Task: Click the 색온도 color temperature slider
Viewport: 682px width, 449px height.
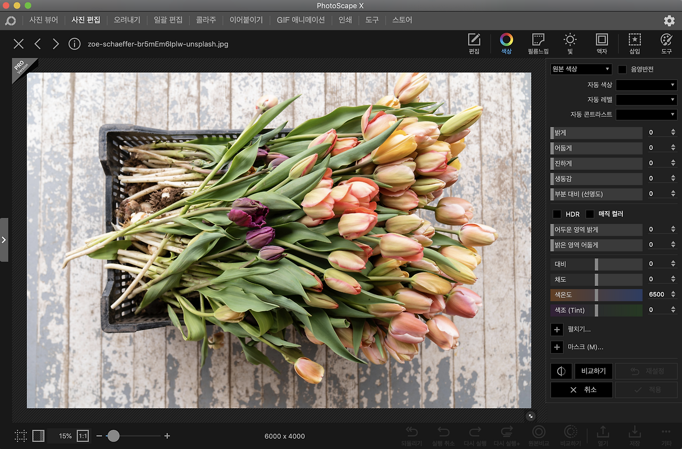Action: coord(596,295)
